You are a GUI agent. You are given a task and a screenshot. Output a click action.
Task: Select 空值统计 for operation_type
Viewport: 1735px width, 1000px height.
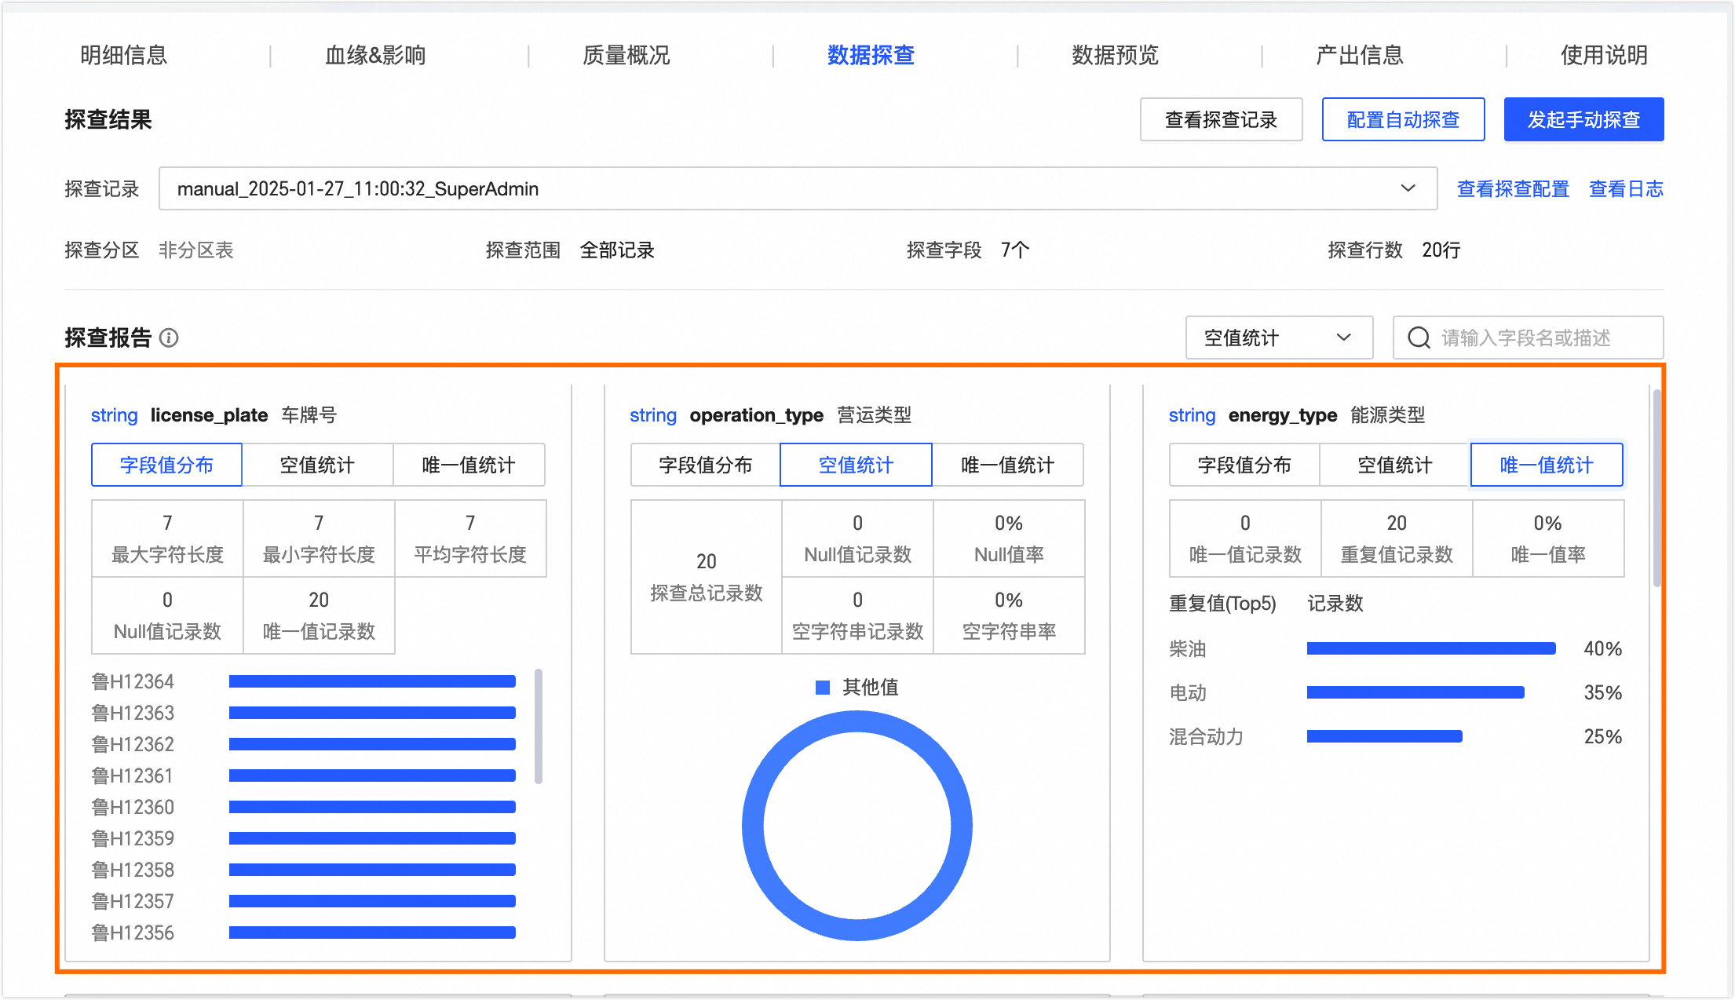(x=856, y=465)
